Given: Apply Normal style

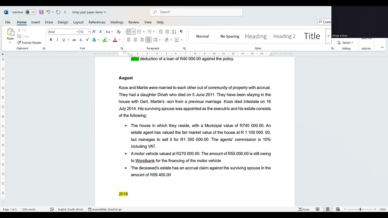Looking at the screenshot, I should (x=202, y=36).
